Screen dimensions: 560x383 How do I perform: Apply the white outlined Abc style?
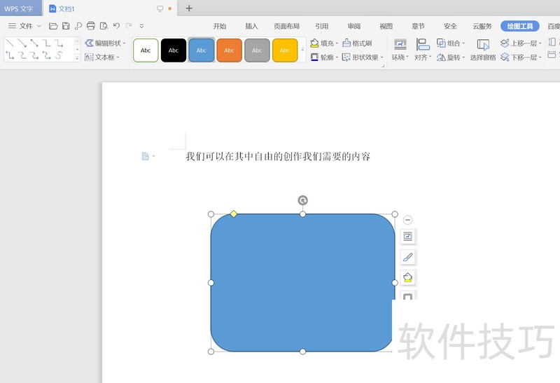146,50
